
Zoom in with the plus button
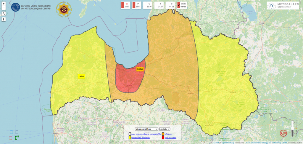click(x=4, y=4)
